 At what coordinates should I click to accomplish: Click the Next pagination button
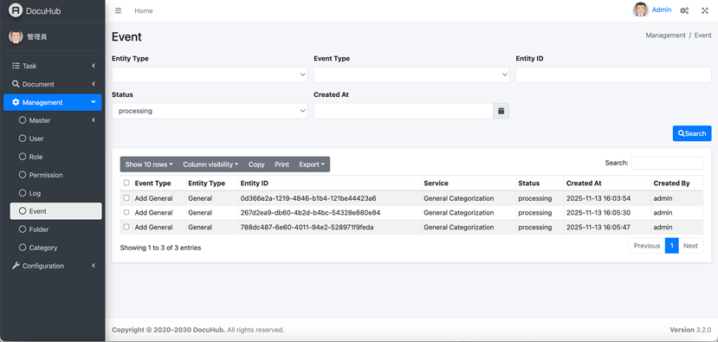click(x=690, y=246)
